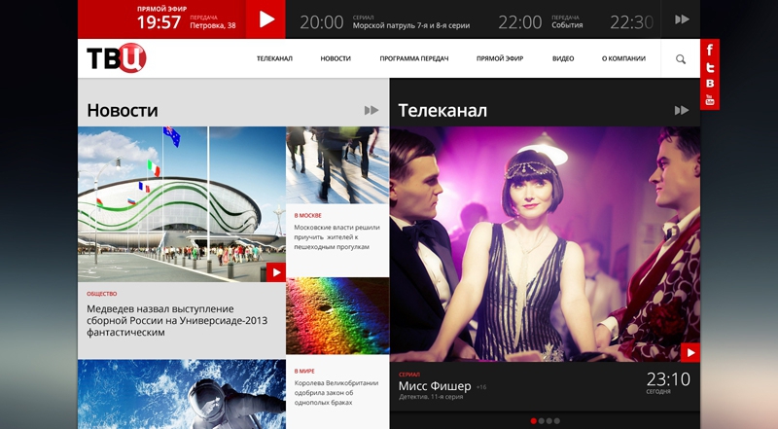Play the Мисс Фишер series video
778x429 pixels.
690,352
